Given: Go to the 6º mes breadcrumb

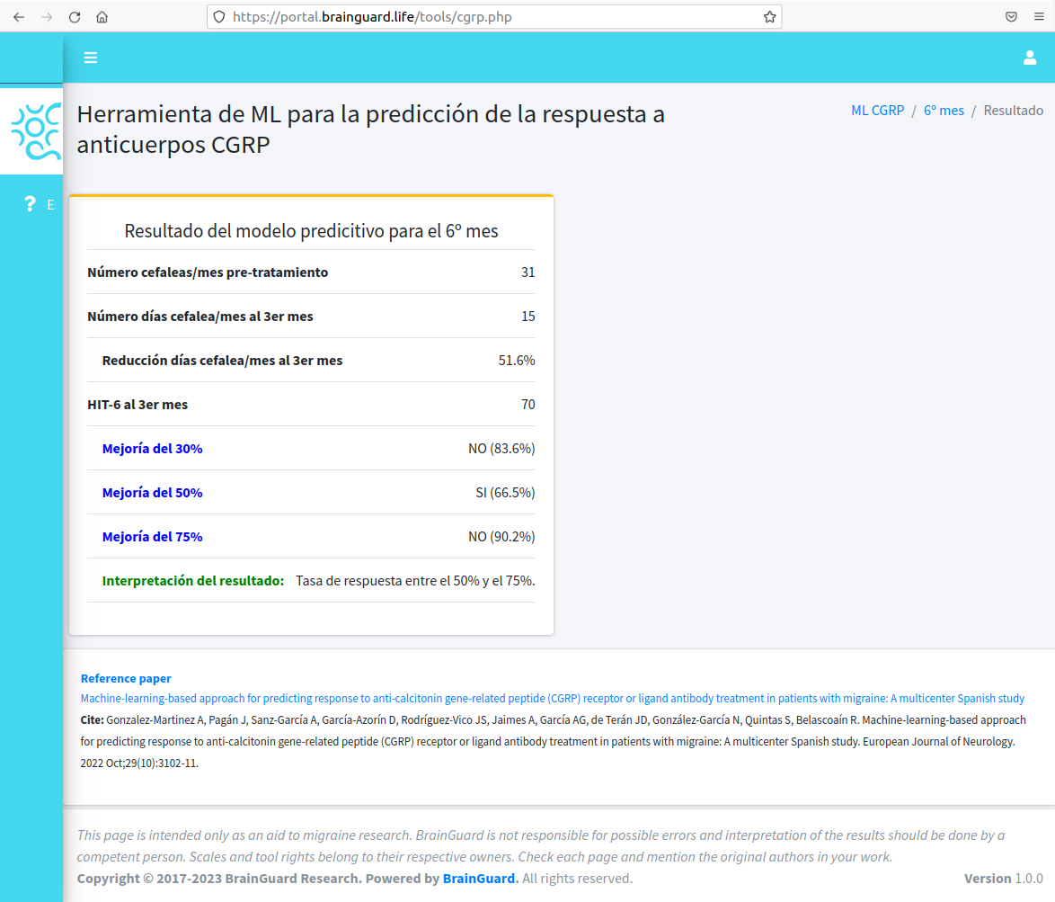Looking at the screenshot, I should point(944,111).
